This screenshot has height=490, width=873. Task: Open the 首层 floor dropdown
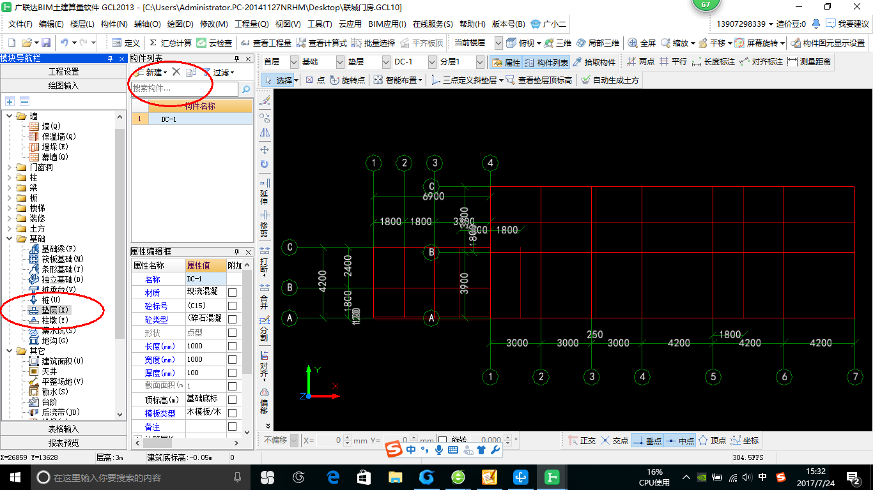[x=294, y=63]
